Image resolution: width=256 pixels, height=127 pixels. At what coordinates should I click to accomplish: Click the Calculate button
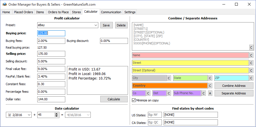click(114, 99)
